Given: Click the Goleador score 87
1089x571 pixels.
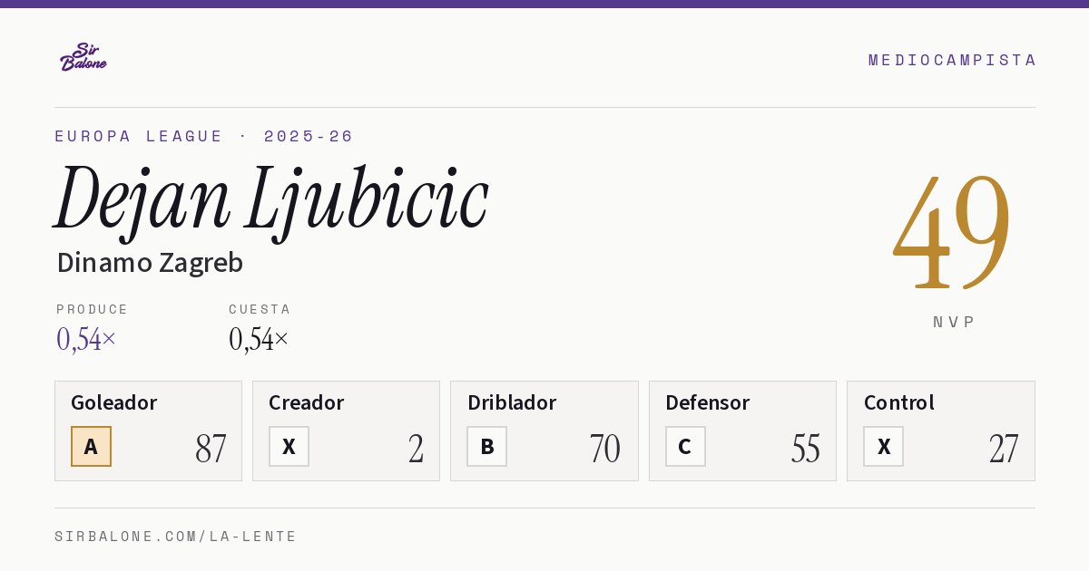Looking at the screenshot, I should (211, 449).
